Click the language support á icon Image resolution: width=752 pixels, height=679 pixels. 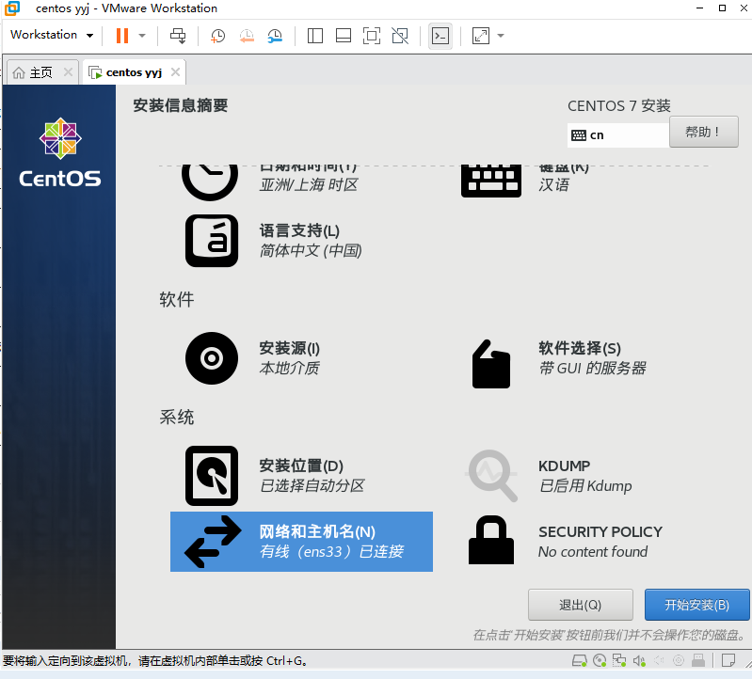(212, 241)
